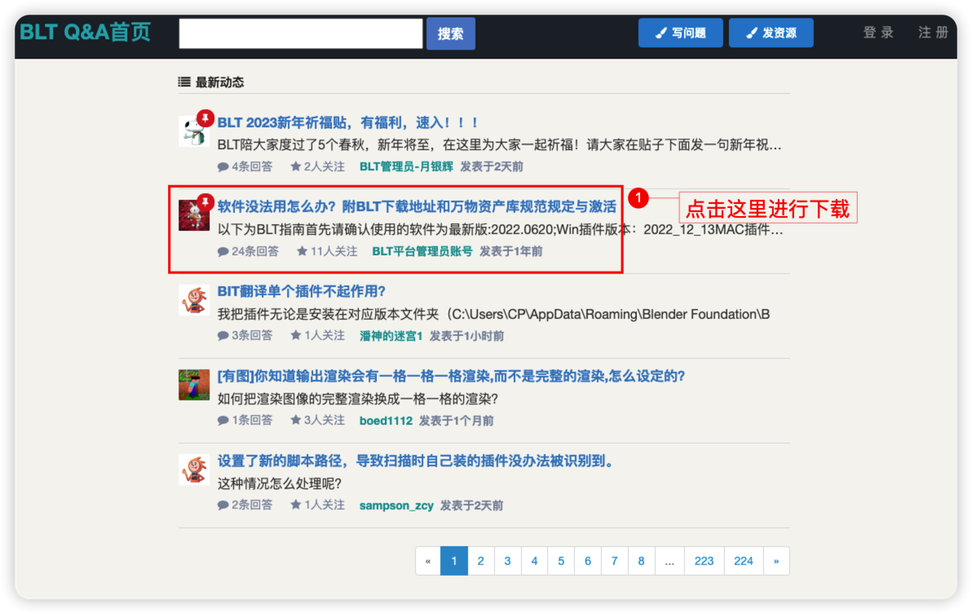
Task: Click avatar of BLT 2023新年祈福贴 post
Action: [194, 130]
